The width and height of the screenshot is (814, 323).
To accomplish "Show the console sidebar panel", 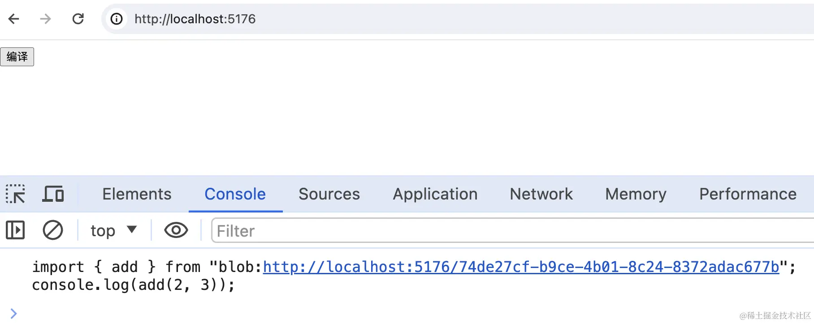I will point(15,230).
